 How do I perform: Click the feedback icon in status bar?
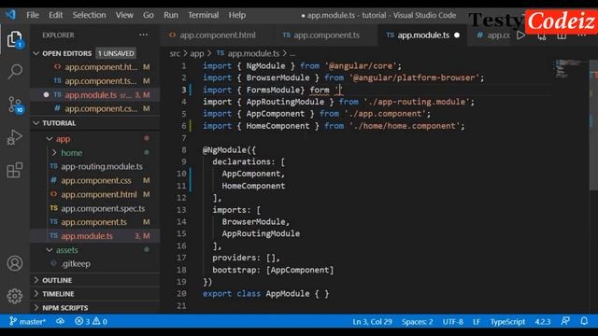pos(565,321)
